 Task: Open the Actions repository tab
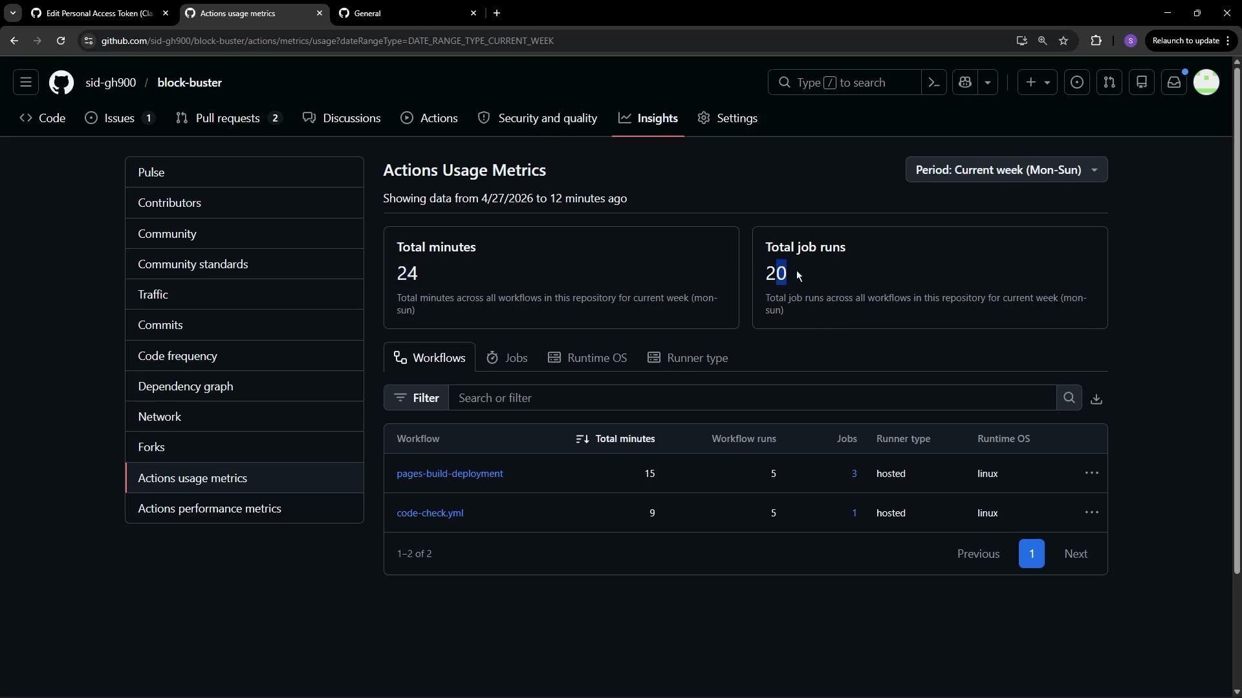[x=429, y=118]
